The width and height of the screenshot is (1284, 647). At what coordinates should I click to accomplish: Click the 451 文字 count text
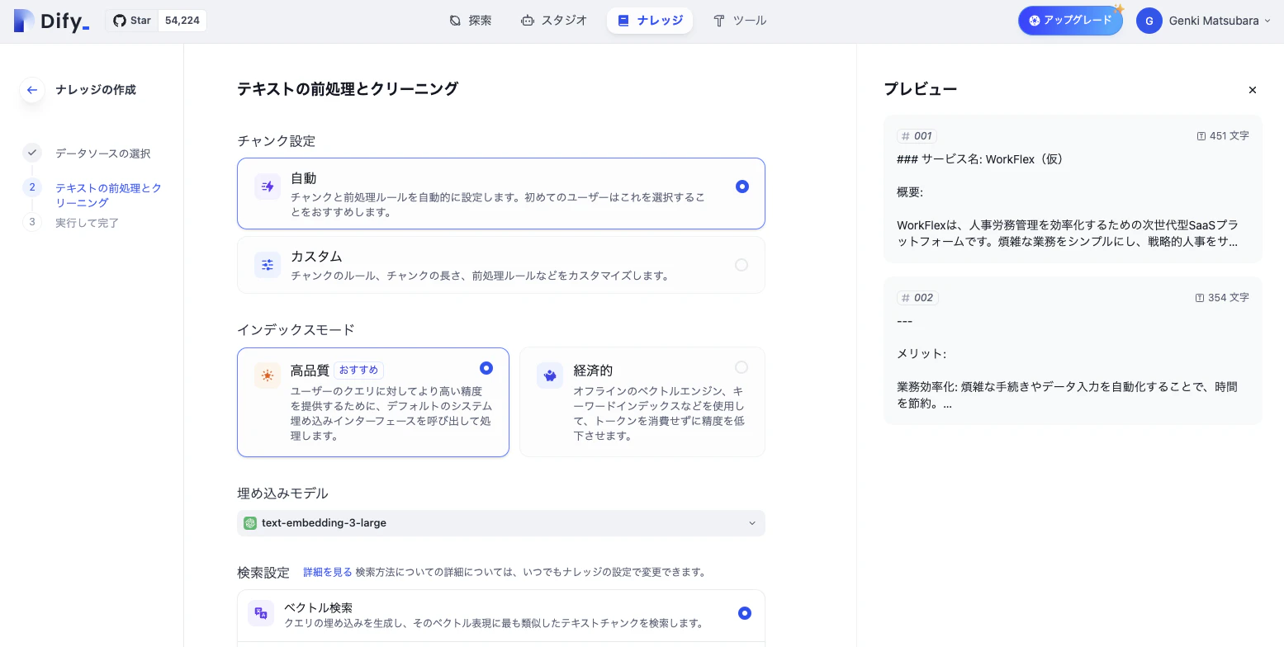point(1230,136)
